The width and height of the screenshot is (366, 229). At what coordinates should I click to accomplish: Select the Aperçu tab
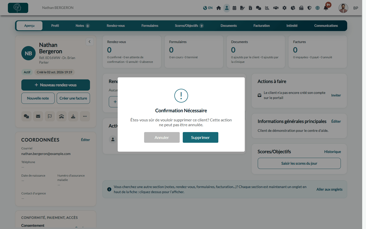click(x=29, y=26)
